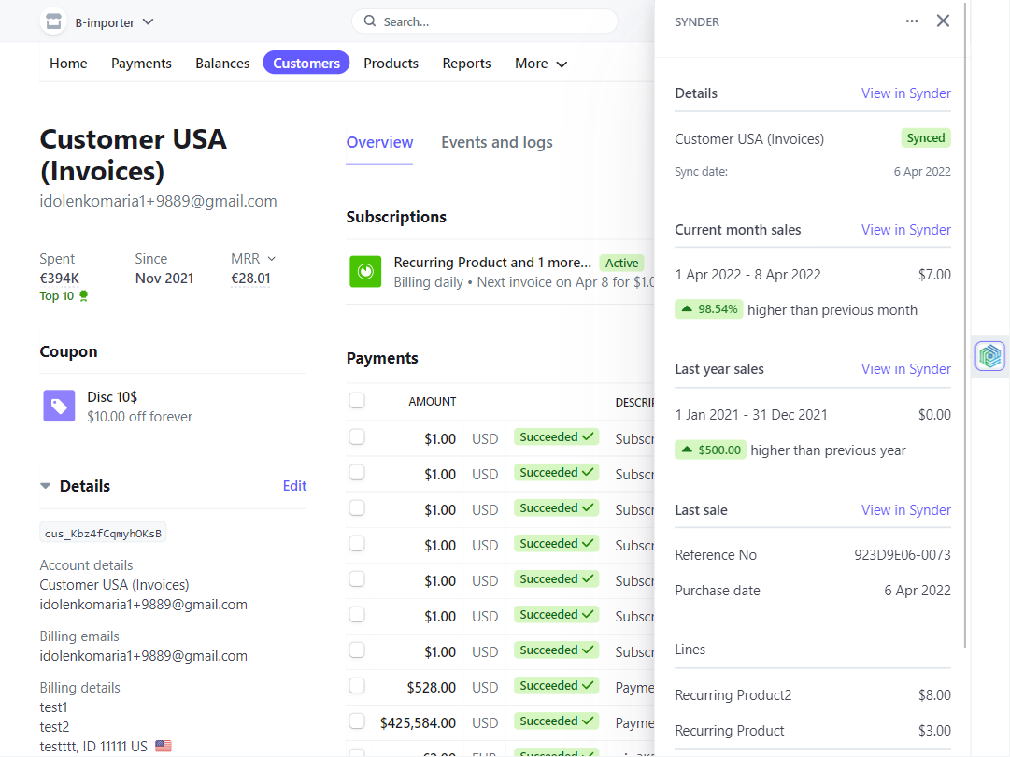This screenshot has width=1010, height=757.
Task: Select the Customers nav item
Action: coord(306,64)
